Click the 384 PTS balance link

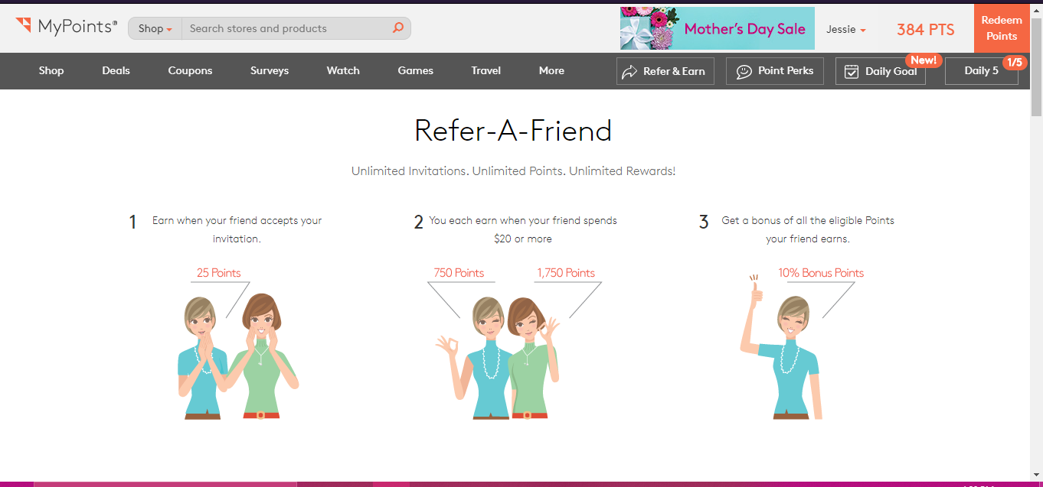click(925, 29)
